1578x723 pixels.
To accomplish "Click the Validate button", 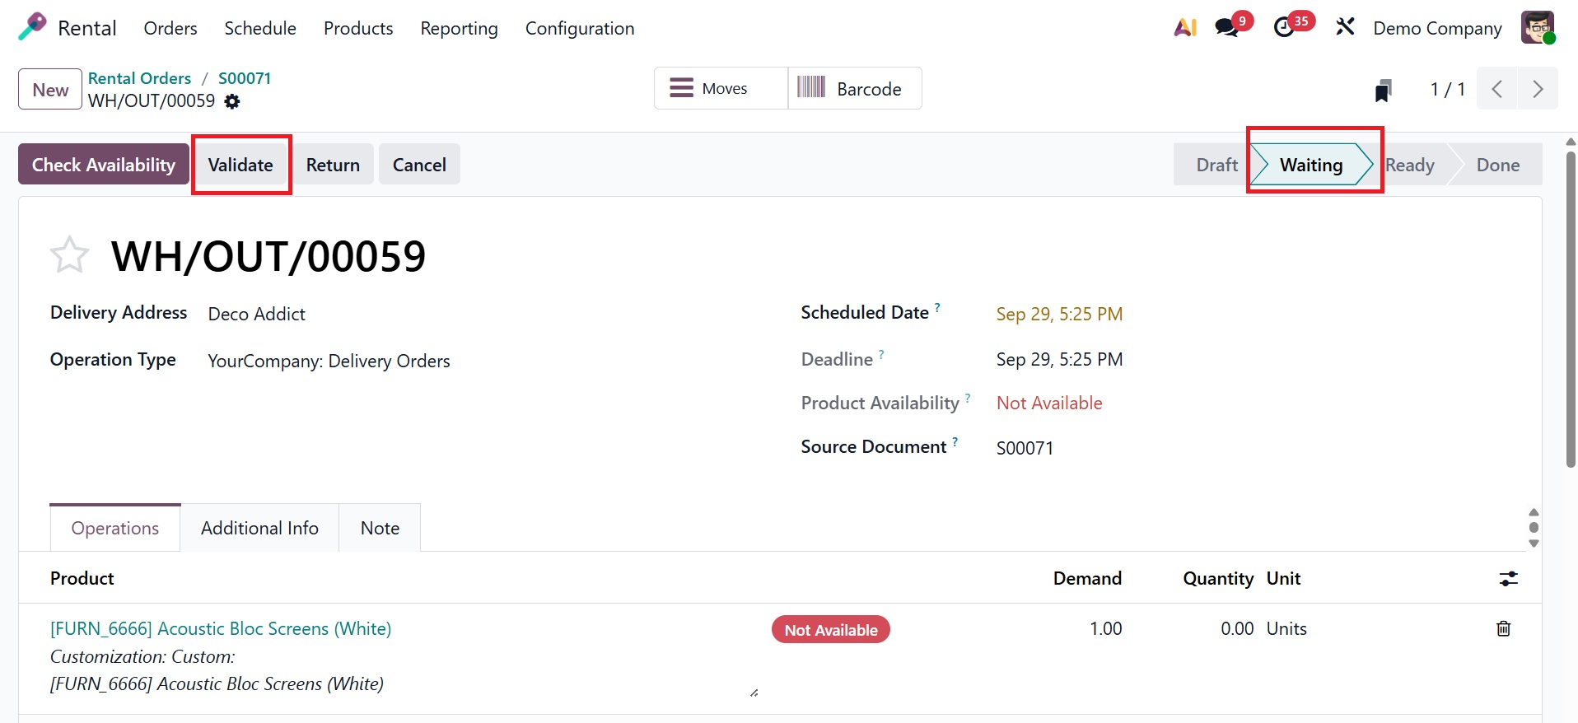I will tap(240, 165).
